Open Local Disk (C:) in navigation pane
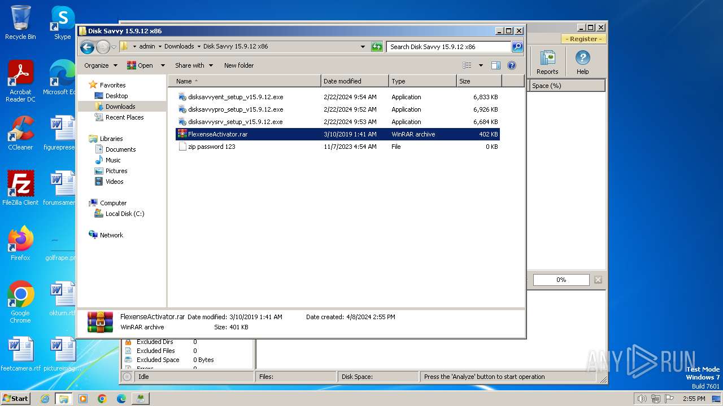Image resolution: width=723 pixels, height=406 pixels. [x=125, y=214]
